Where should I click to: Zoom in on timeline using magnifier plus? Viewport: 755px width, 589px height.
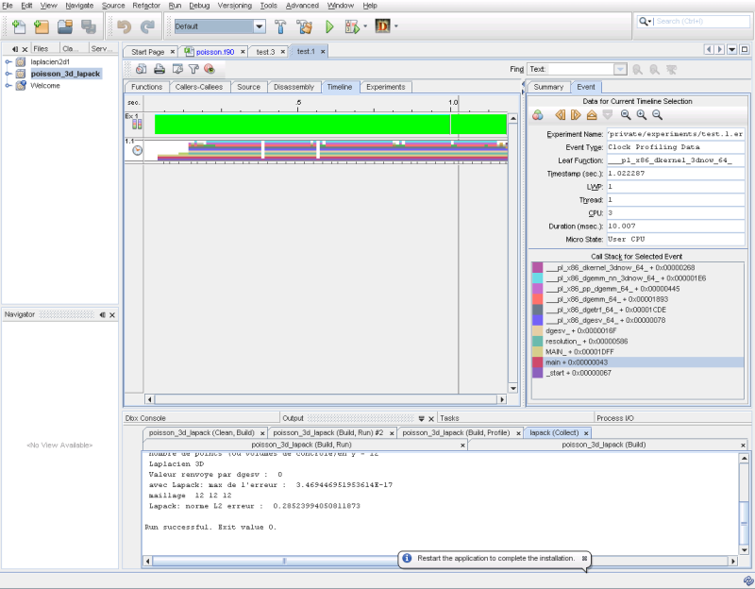(x=641, y=115)
